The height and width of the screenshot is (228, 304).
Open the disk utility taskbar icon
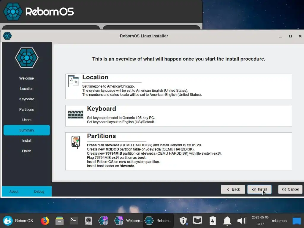pyautogui.click(x=88, y=221)
